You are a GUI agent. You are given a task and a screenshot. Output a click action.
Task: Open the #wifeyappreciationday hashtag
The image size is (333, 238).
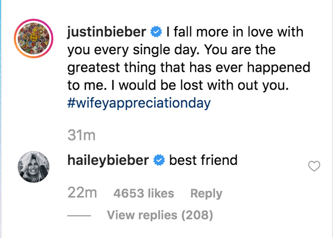[x=139, y=103]
